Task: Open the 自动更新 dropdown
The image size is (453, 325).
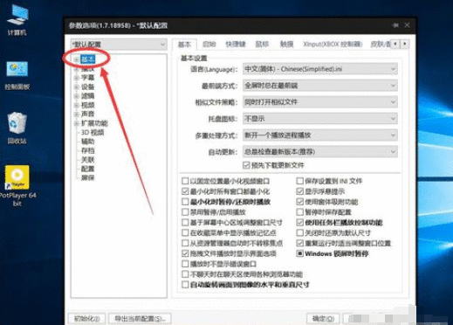Action: 320,151
